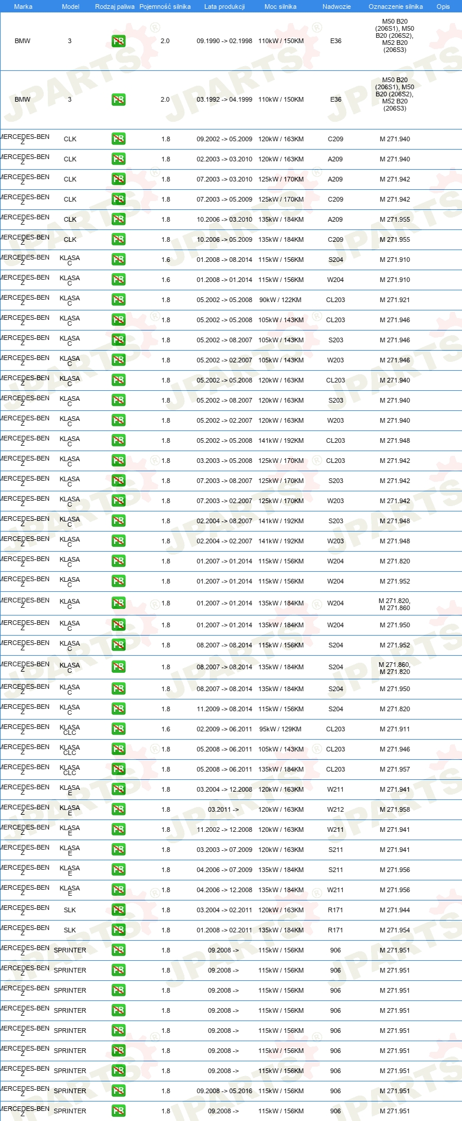Click petrol icon in the M 271.921 row
The image size is (462, 1121).
[x=118, y=300]
